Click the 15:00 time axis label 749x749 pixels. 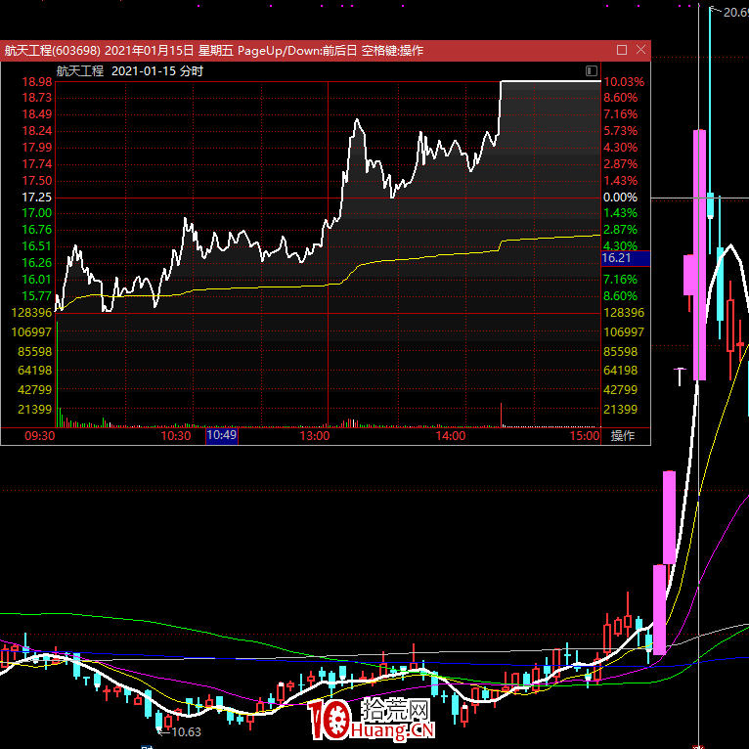585,436
